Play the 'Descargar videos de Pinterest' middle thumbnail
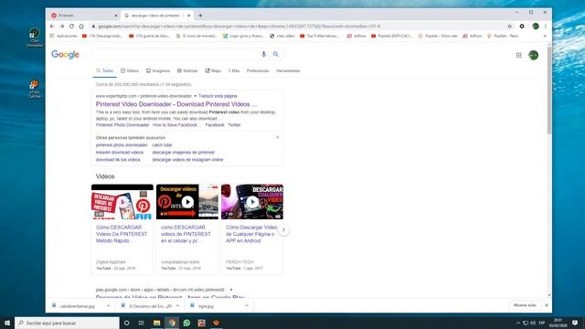This screenshot has height=329, width=585. coord(187,202)
